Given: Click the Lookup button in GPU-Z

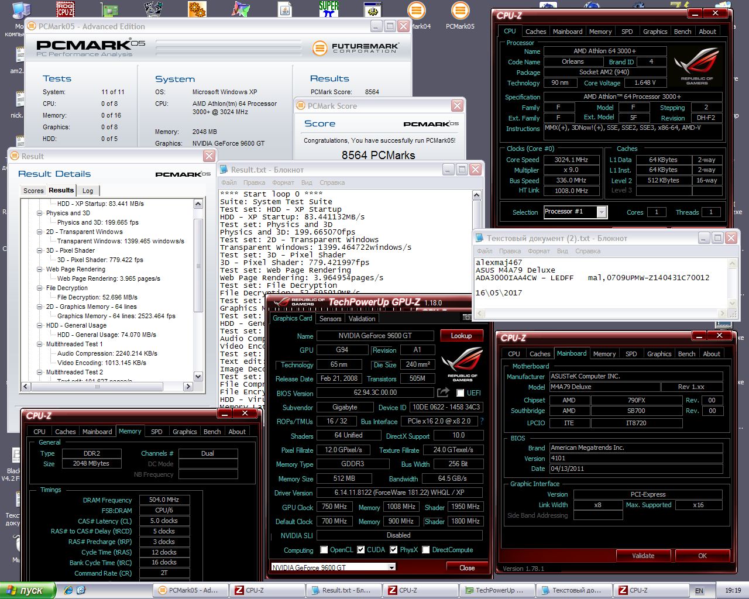Looking at the screenshot, I should point(461,336).
